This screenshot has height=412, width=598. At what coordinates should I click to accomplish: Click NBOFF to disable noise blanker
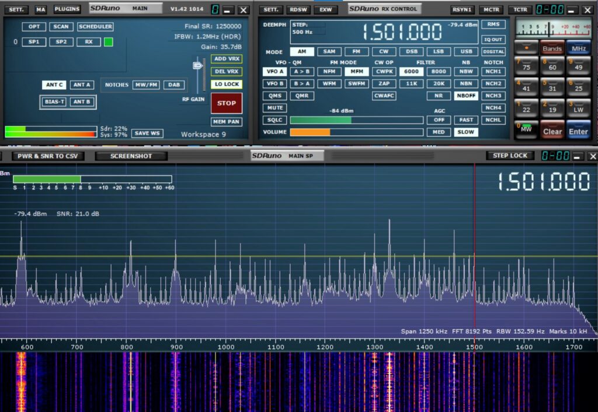466,96
